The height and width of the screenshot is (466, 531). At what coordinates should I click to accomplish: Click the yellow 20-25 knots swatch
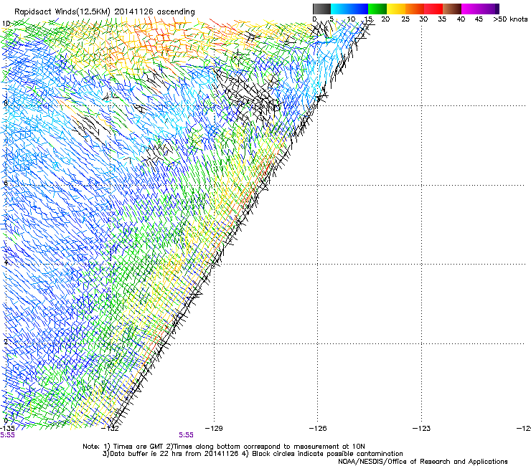396,9
